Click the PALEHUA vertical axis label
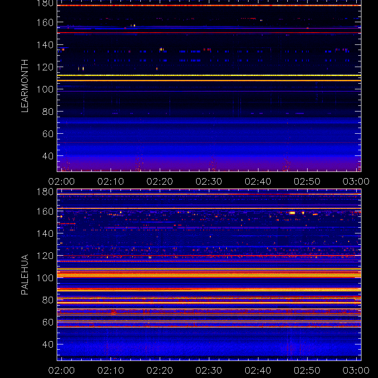This screenshot has width=378, height=378. pos(25,275)
